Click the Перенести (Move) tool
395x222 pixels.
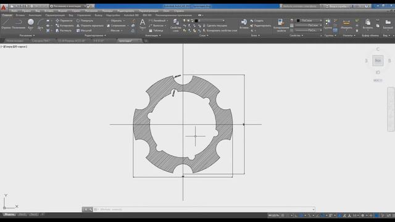click(x=64, y=20)
